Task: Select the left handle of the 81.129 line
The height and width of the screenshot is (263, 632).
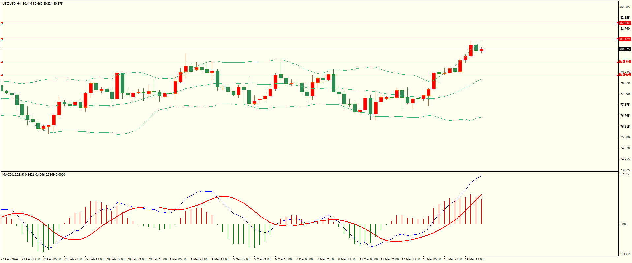Action: [x=2, y=39]
